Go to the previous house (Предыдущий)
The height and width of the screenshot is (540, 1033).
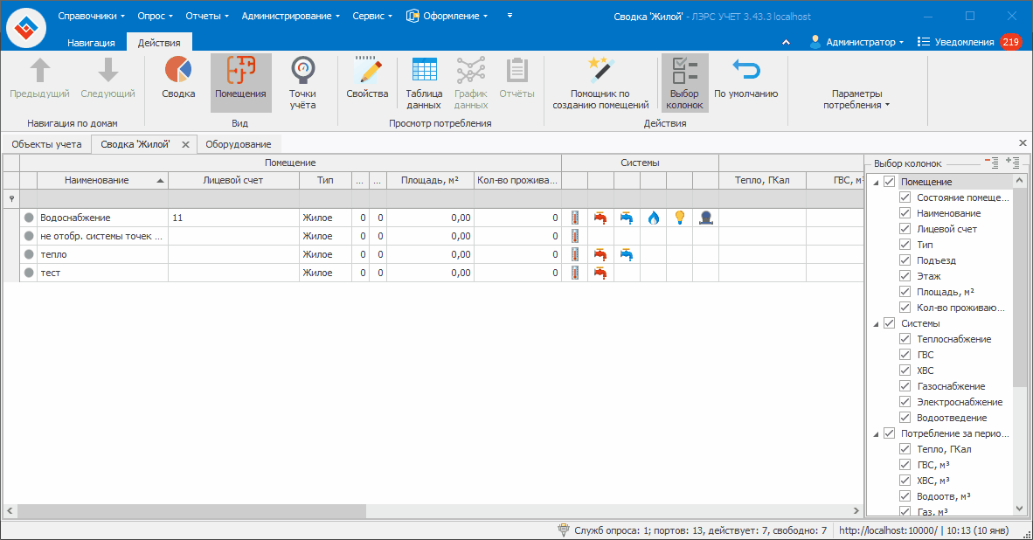(39, 79)
